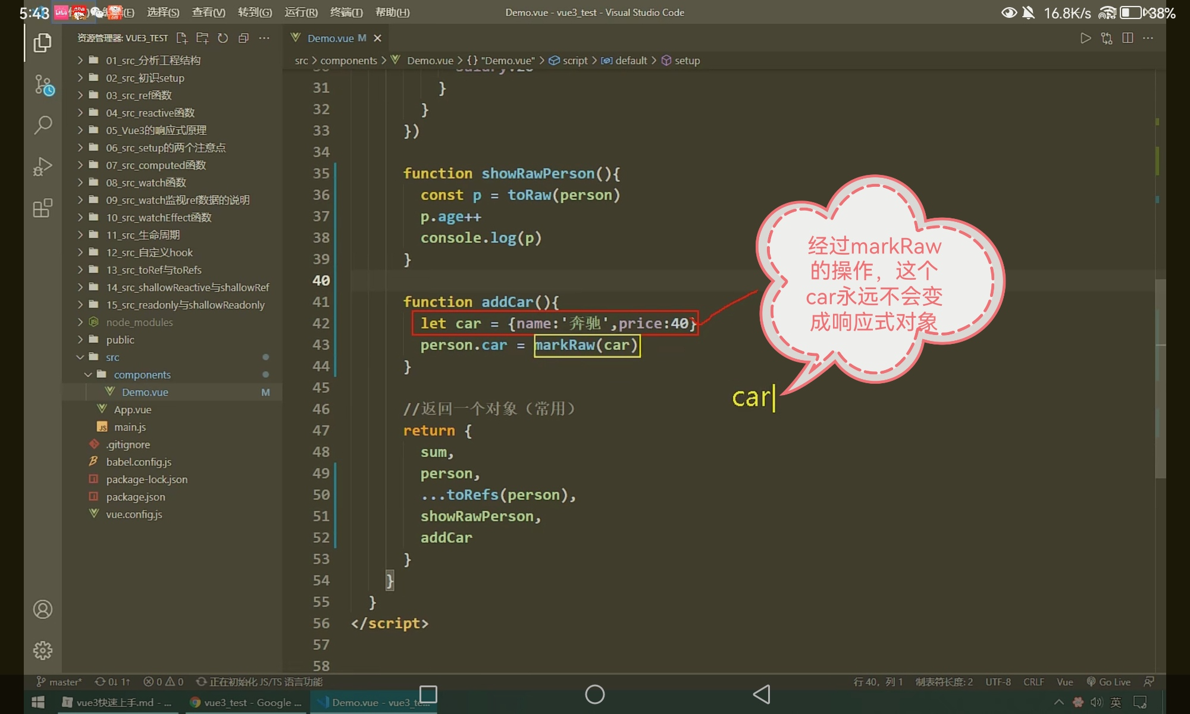Refresh the explorer file tree
The image size is (1190, 714).
pos(223,38)
